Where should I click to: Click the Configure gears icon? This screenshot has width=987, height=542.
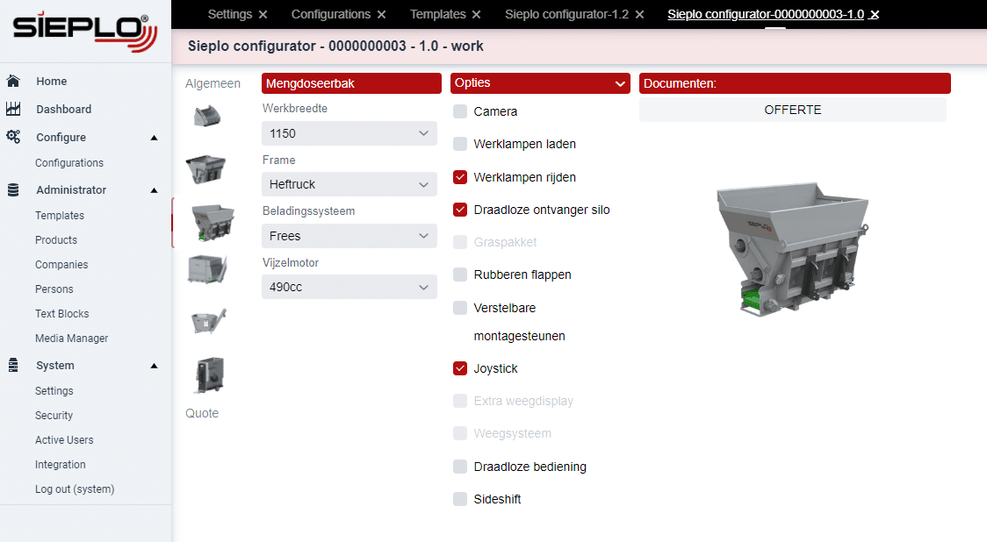13,137
